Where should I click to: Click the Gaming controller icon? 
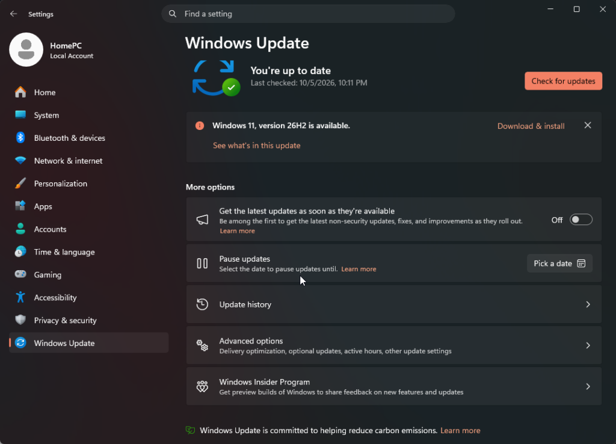pos(20,274)
